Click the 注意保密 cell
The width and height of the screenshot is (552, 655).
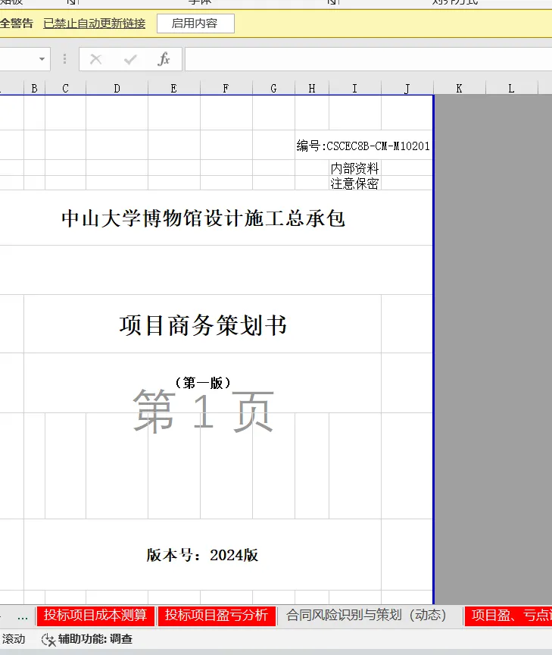pyautogui.click(x=355, y=183)
